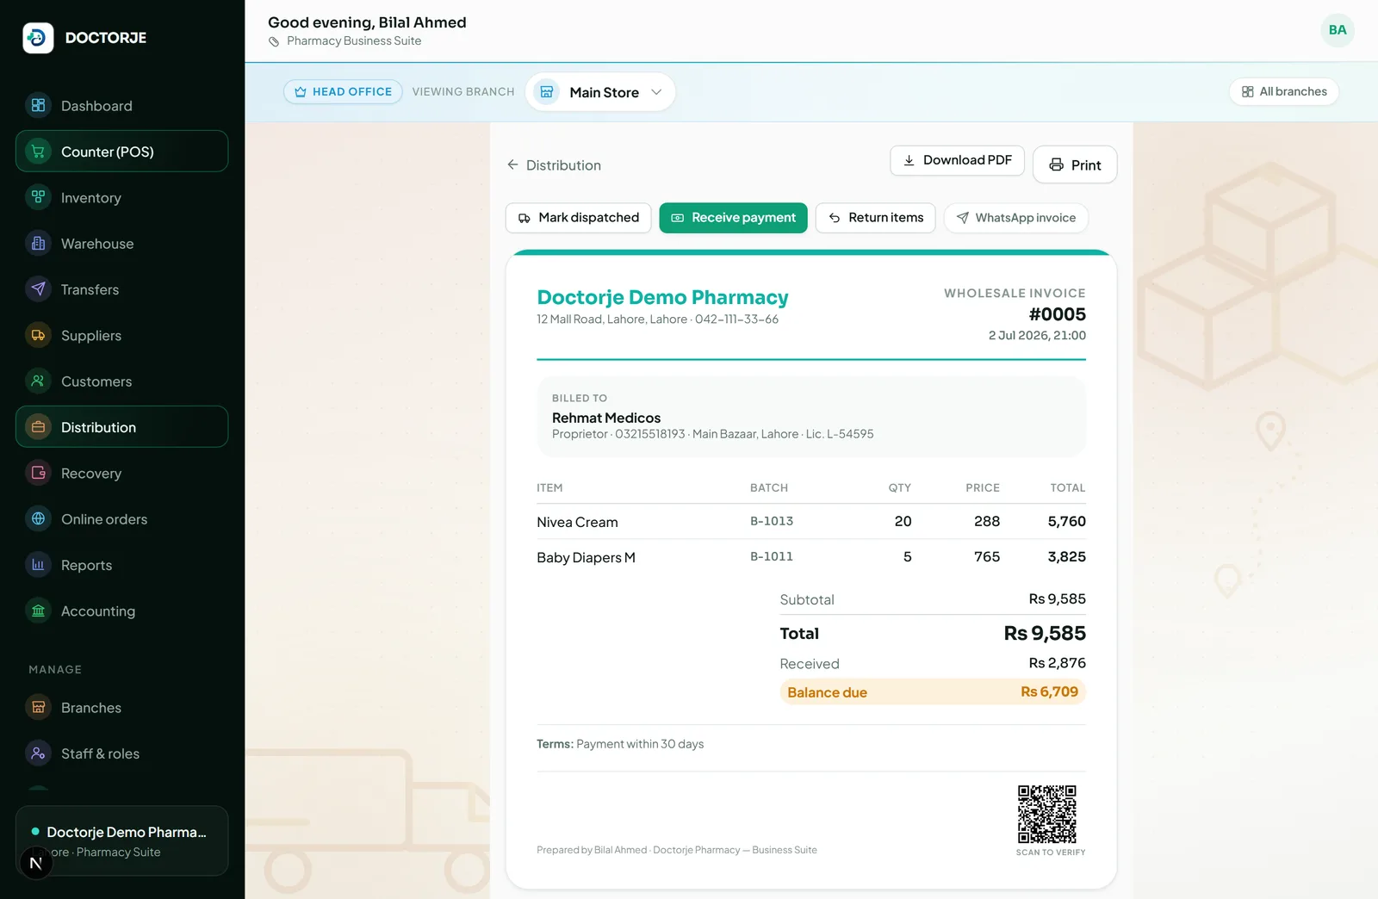Open Inventory from the sidebar
The width and height of the screenshot is (1378, 899).
click(121, 197)
